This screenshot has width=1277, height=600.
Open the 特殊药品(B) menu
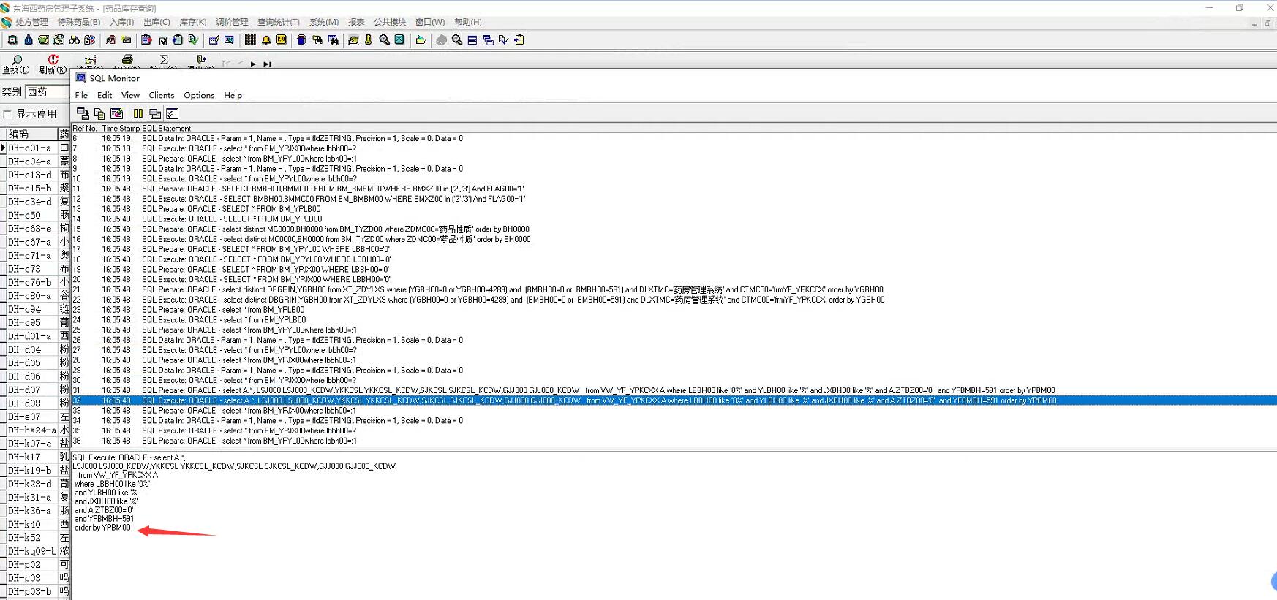coord(79,22)
